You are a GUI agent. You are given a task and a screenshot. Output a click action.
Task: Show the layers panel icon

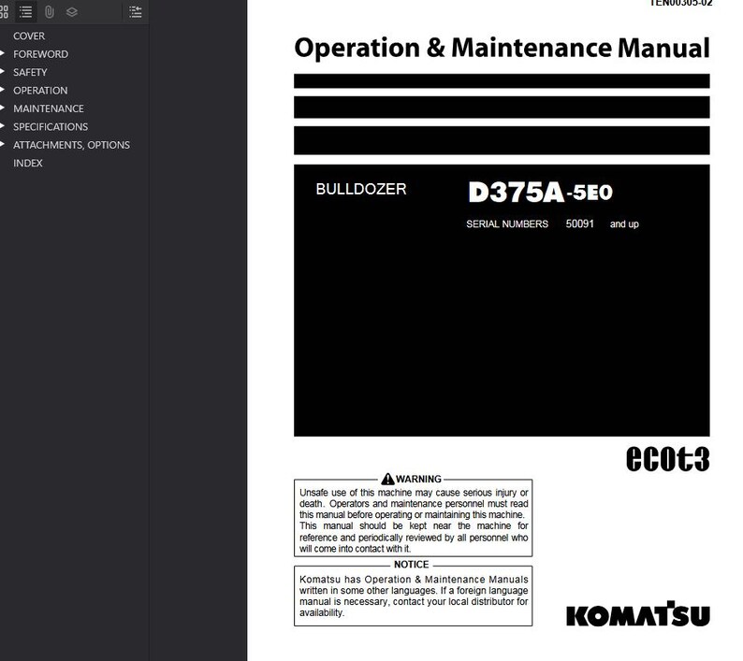coord(71,12)
